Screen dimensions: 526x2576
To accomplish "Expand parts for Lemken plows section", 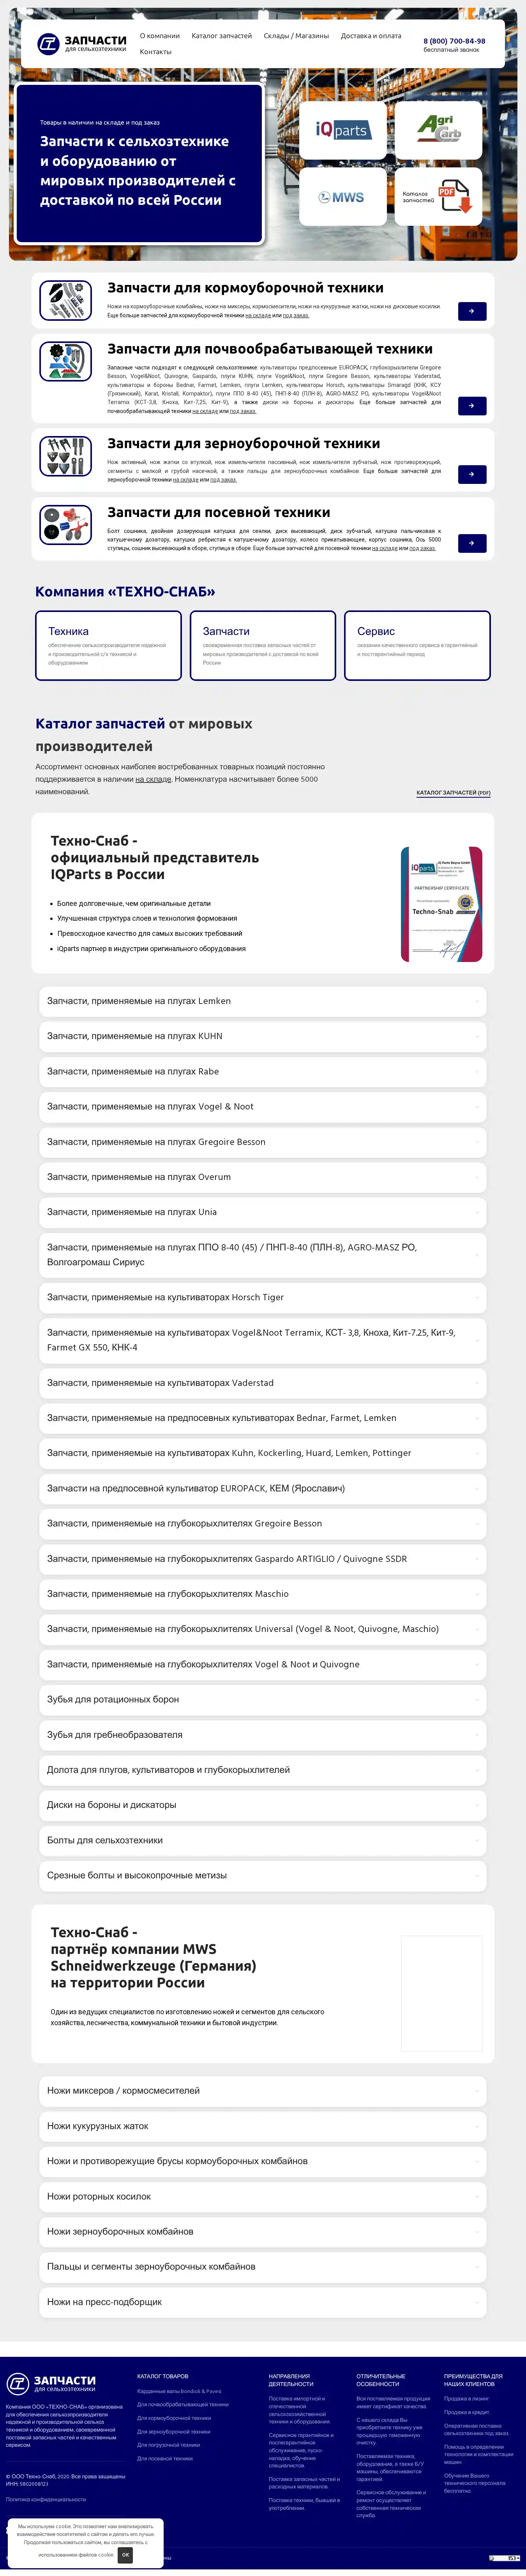I will 262,1001.
